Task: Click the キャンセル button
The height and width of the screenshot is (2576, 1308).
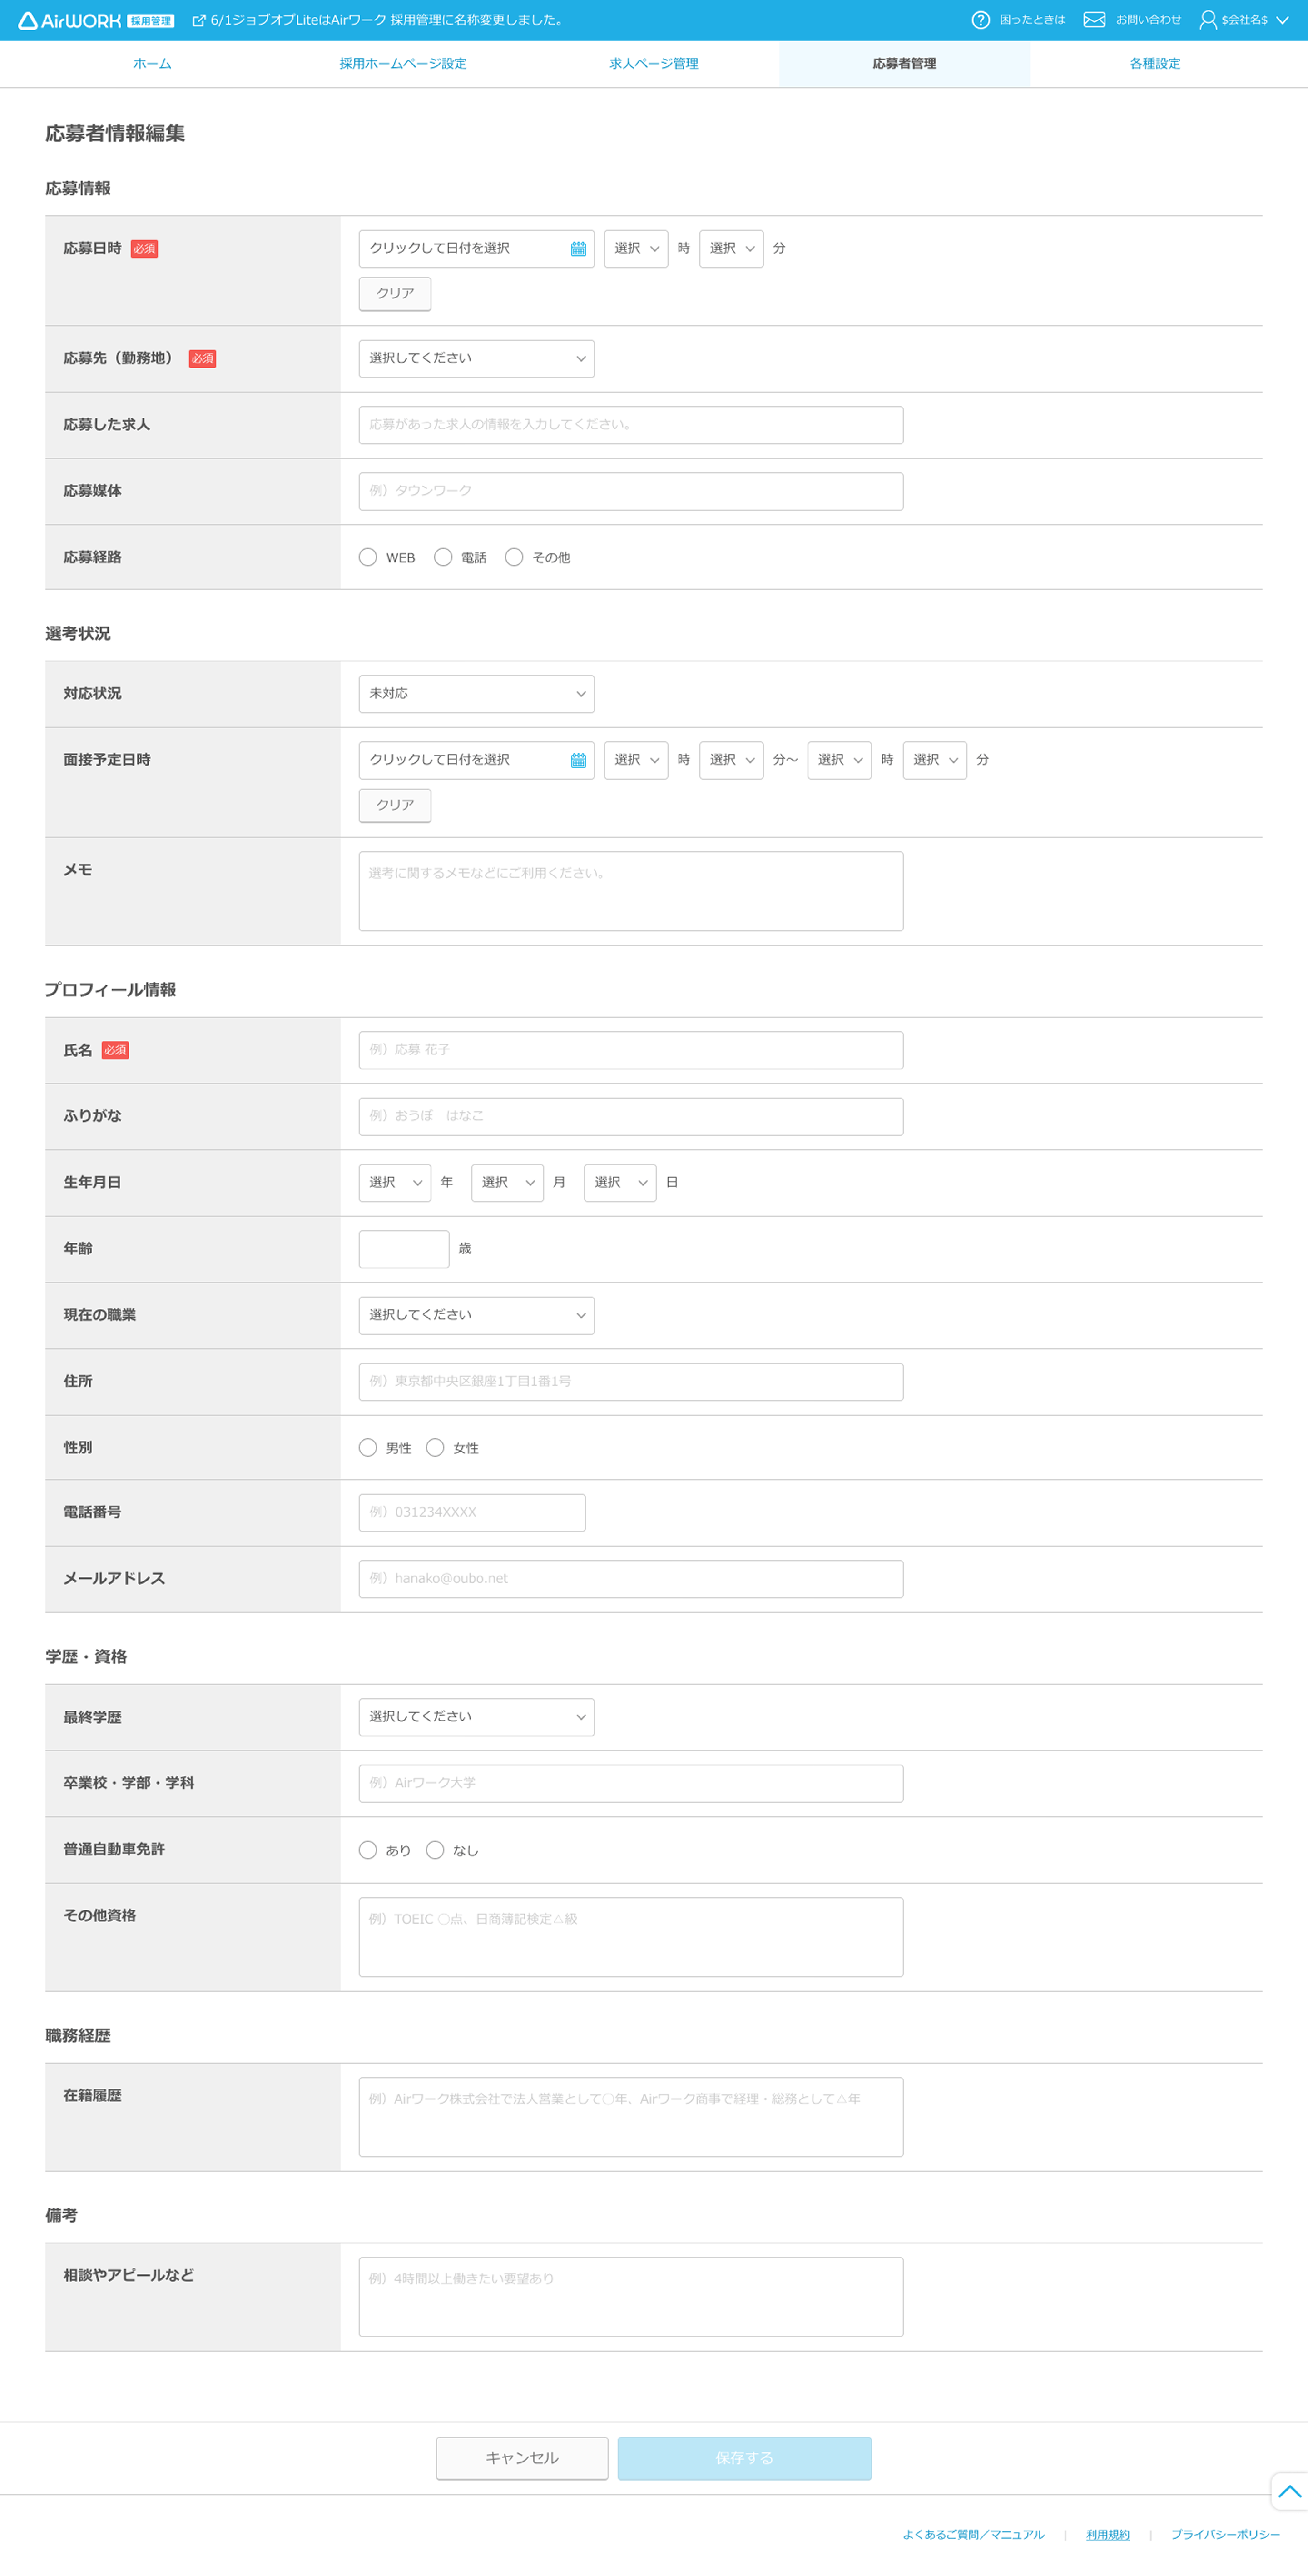Action: click(522, 2458)
